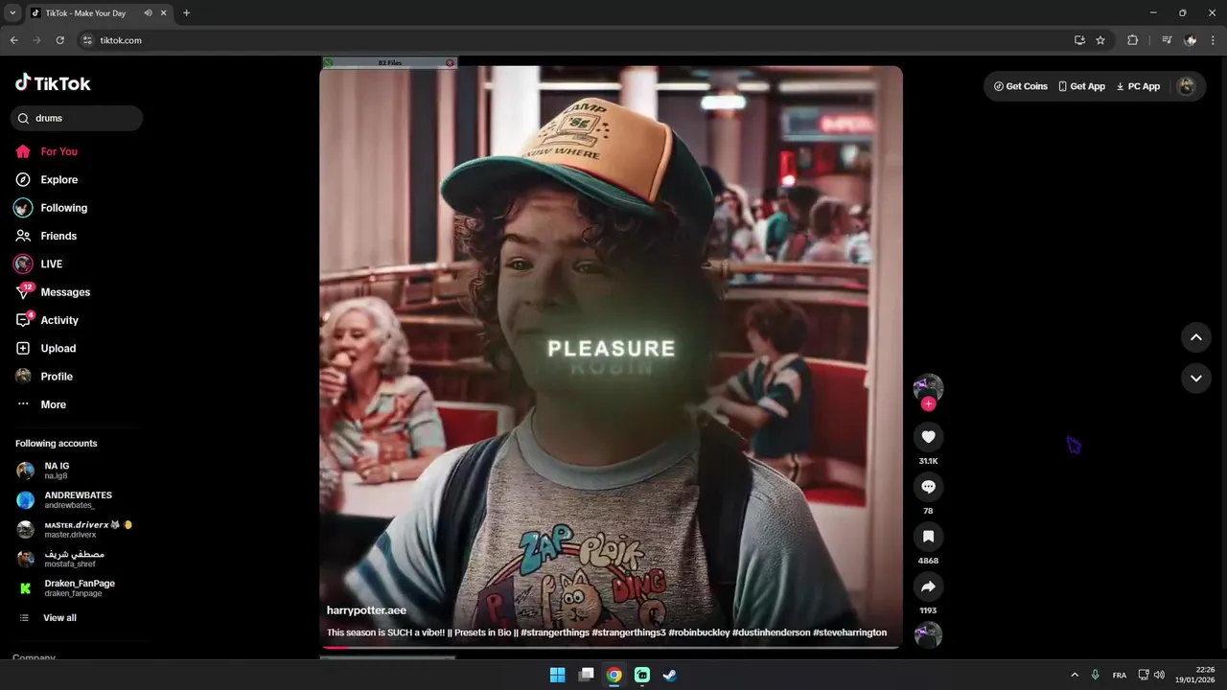View site information icon in address bar

[87, 40]
